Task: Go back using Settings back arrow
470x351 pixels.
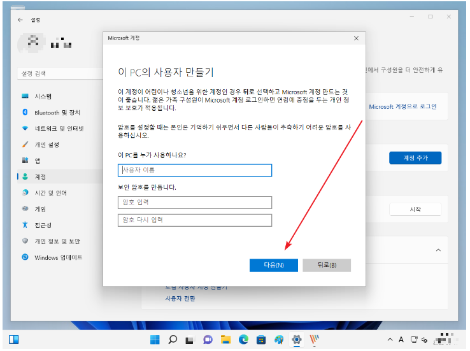Action: pyautogui.click(x=20, y=20)
